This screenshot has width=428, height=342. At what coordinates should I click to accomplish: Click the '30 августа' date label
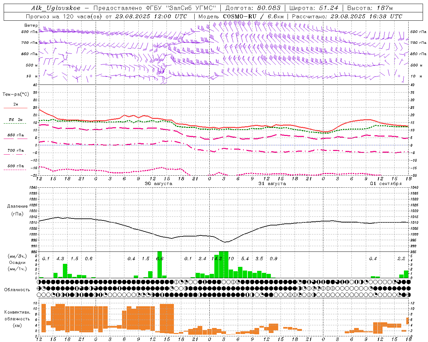158,184
